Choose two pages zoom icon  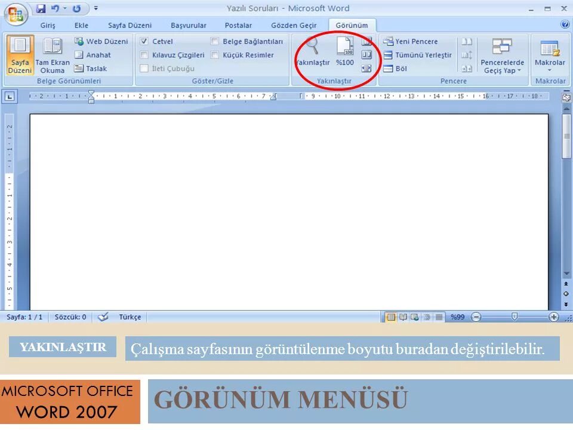tap(366, 55)
